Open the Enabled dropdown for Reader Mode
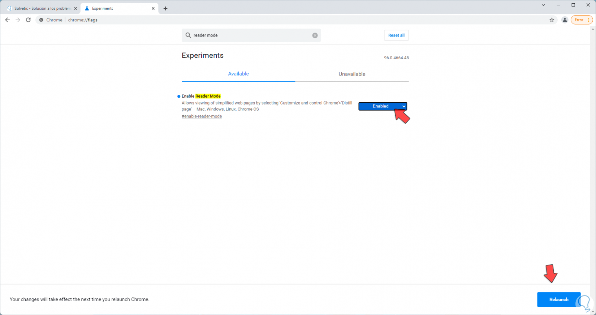596x315 pixels. [x=383, y=106]
